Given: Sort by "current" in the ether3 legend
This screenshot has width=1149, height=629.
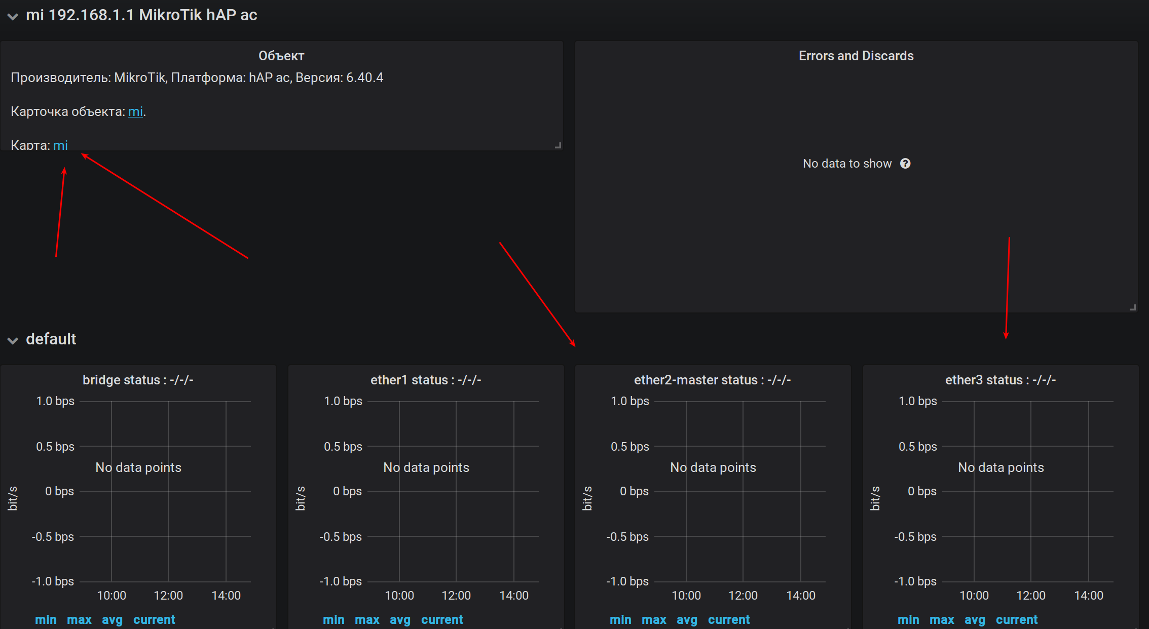Looking at the screenshot, I should coord(1017,619).
